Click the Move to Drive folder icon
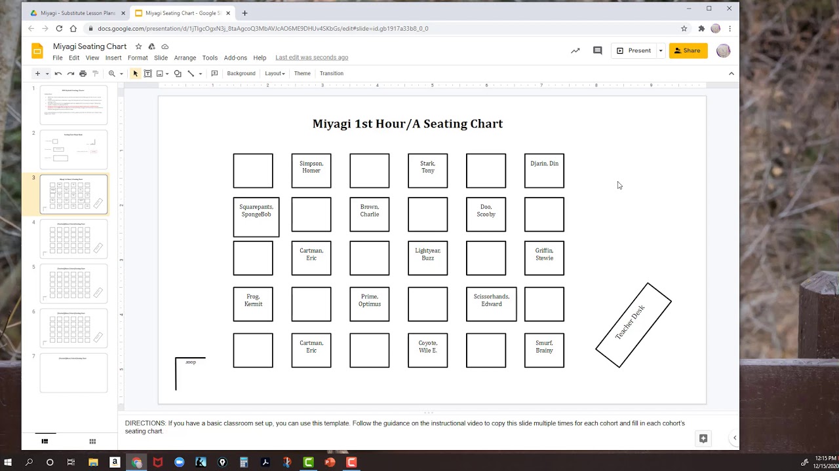This screenshot has width=839, height=471. pyautogui.click(x=151, y=46)
